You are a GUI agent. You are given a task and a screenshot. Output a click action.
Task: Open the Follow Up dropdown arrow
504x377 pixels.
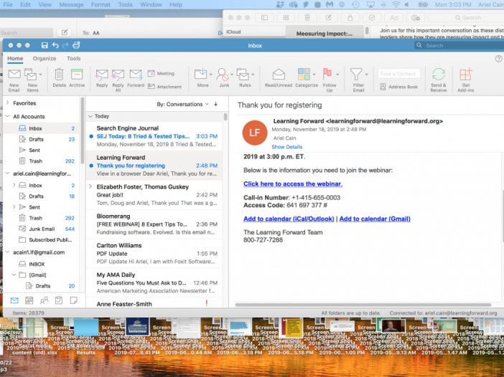337,75
